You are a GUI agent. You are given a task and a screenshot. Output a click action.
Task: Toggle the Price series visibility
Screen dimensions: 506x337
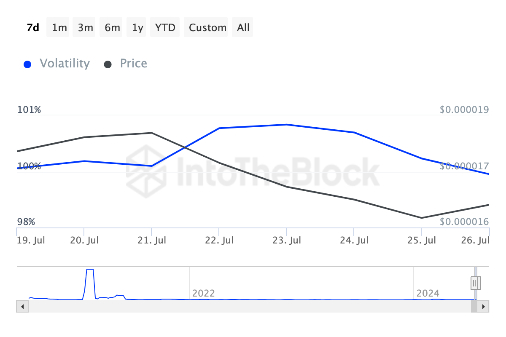point(133,64)
